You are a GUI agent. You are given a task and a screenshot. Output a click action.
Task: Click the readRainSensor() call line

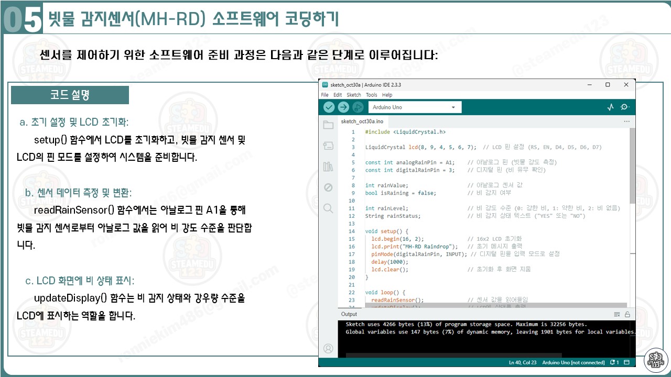pyautogui.click(x=449, y=300)
